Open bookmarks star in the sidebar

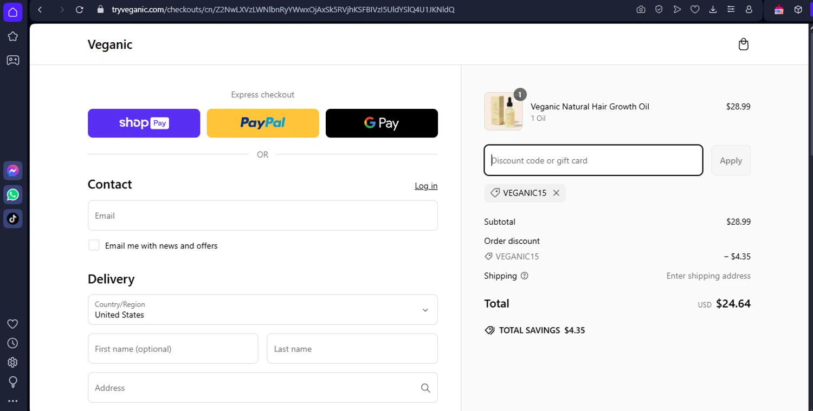(x=12, y=36)
